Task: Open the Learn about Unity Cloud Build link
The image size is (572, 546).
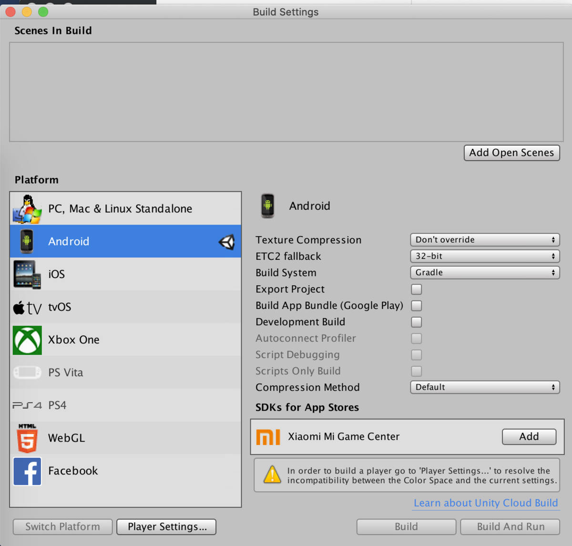Action: click(x=486, y=503)
